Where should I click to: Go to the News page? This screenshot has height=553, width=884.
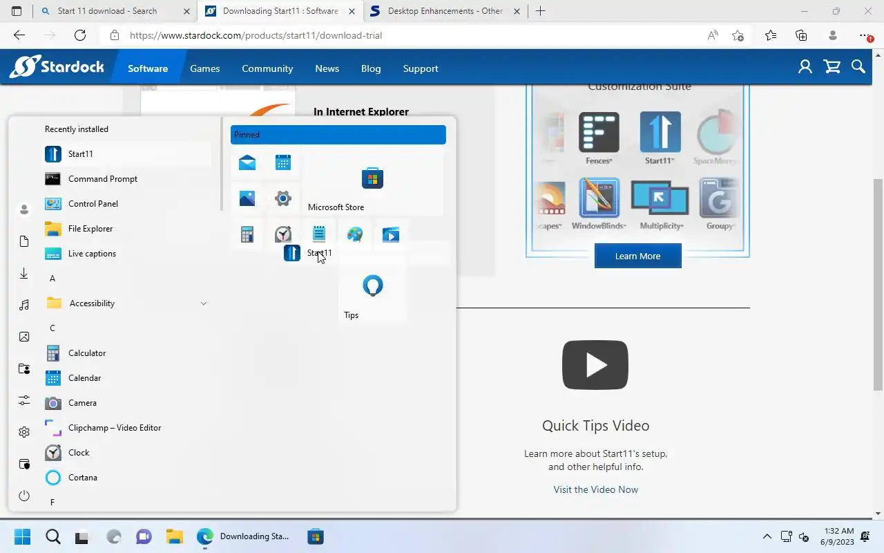pyautogui.click(x=327, y=68)
